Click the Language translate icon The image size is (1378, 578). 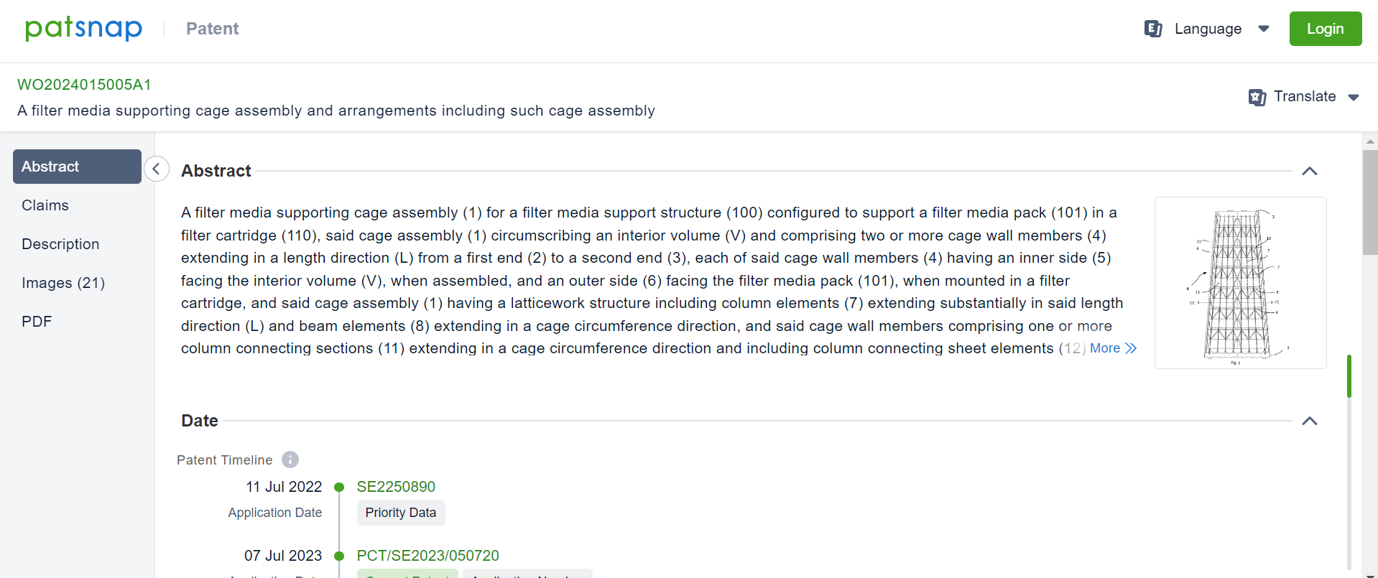point(1153,29)
